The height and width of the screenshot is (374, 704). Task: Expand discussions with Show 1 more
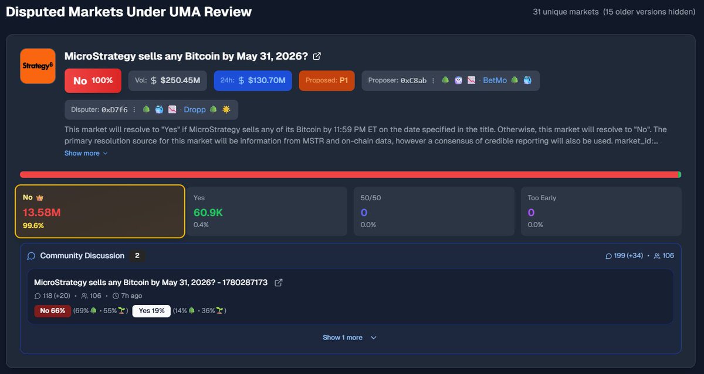pos(350,338)
